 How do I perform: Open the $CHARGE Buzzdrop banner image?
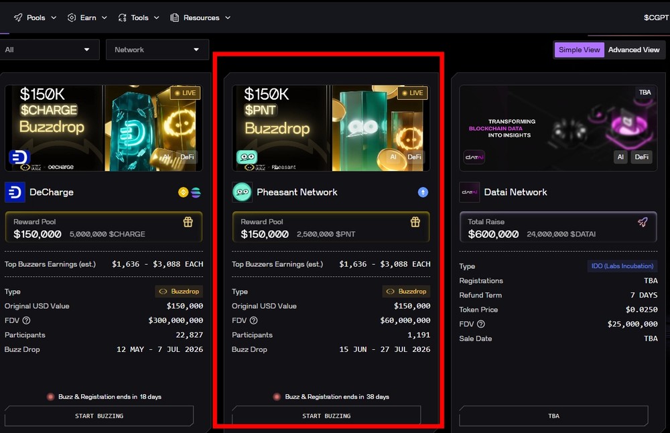click(x=103, y=128)
